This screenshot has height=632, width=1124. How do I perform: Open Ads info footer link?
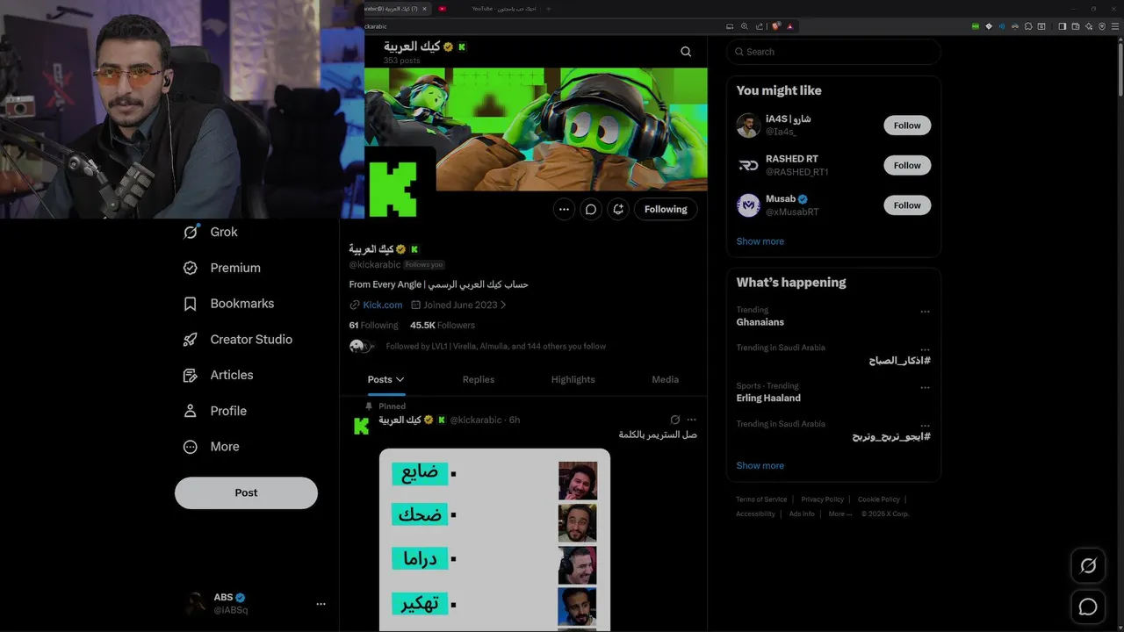pos(802,514)
